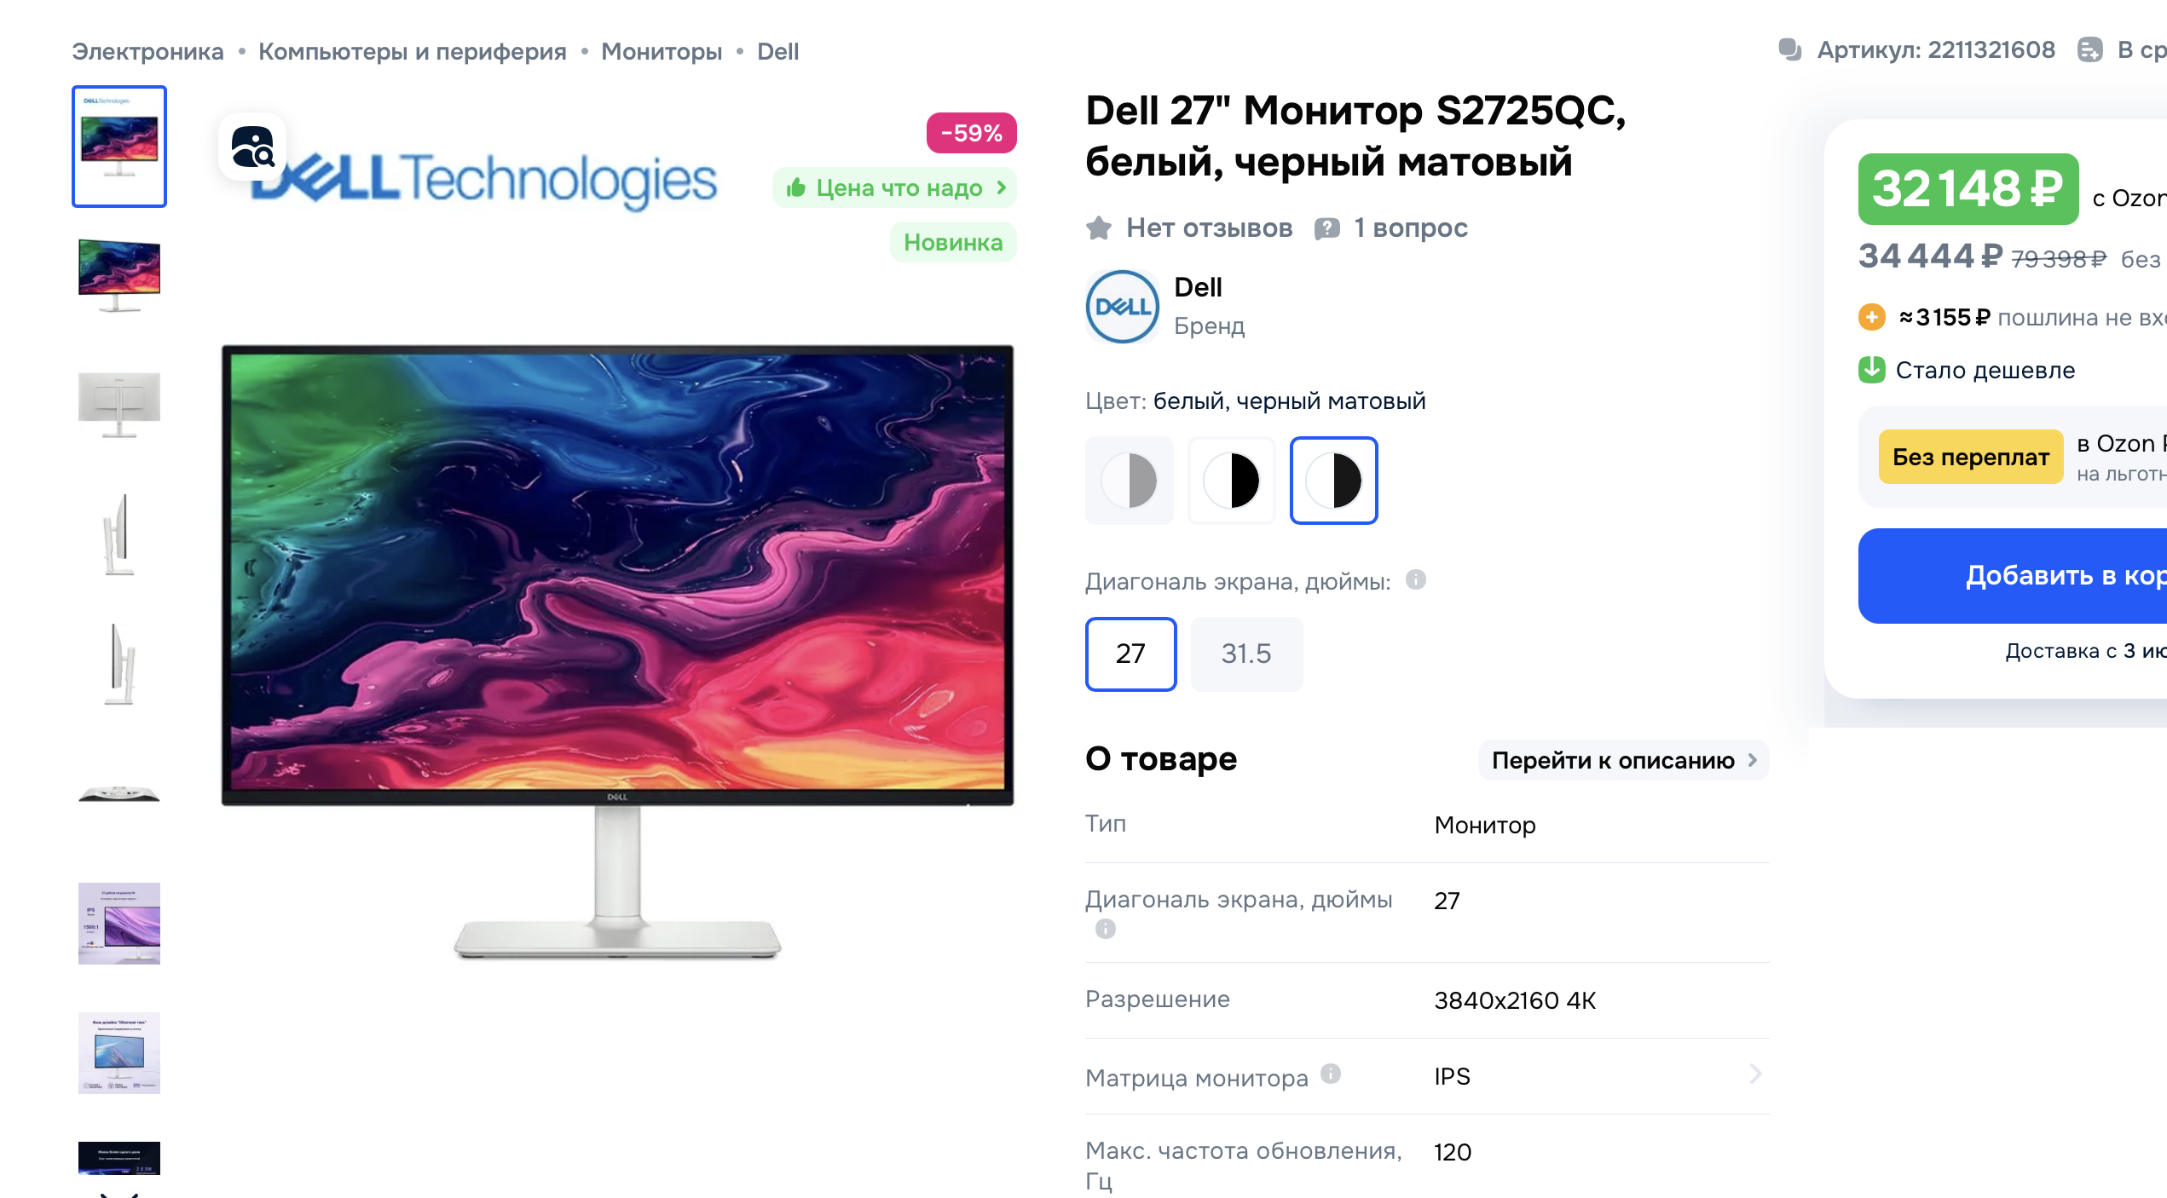2167x1198 pixels.
Task: Go to description via Перейти к описанию
Action: 1623,760
